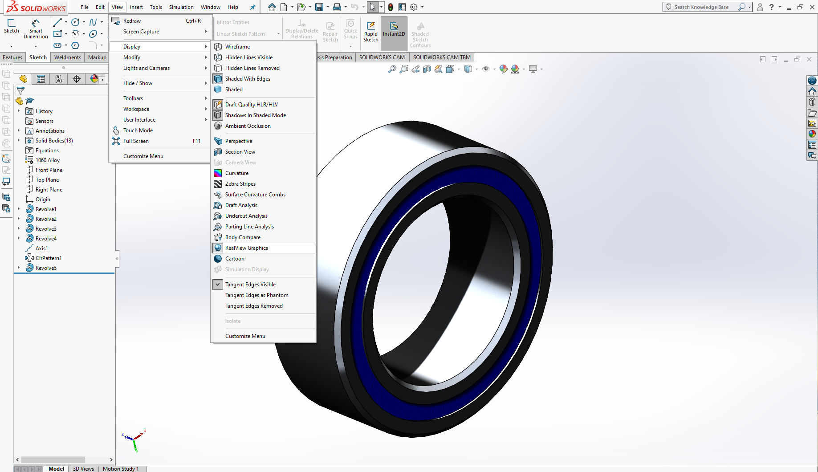The height and width of the screenshot is (472, 818).
Task: Click the Edit Appearance colored-sphere icon
Action: tap(504, 69)
